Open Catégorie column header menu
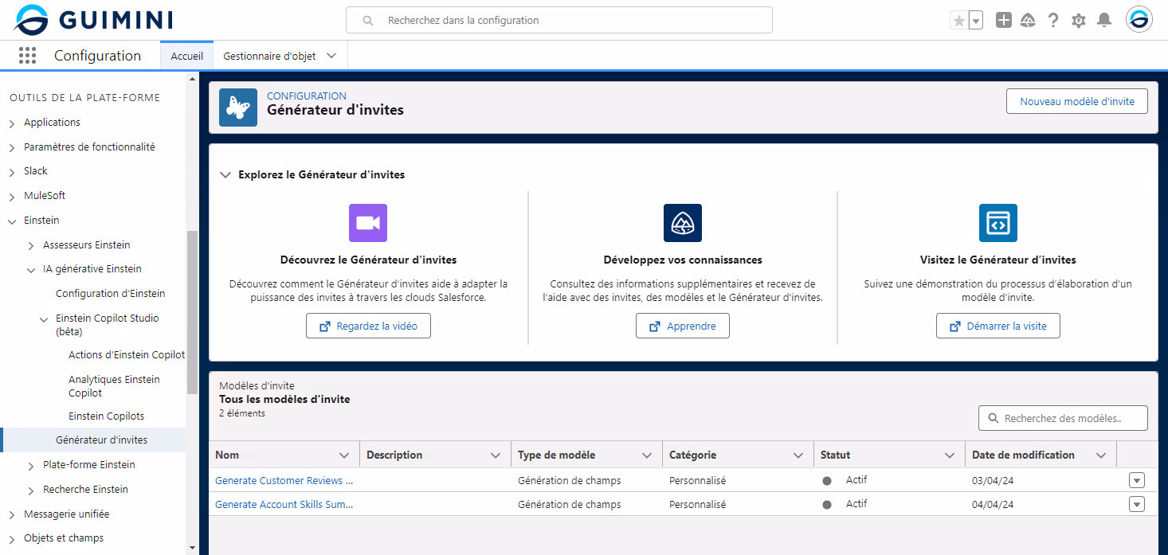The width and height of the screenshot is (1168, 555). [x=798, y=455]
